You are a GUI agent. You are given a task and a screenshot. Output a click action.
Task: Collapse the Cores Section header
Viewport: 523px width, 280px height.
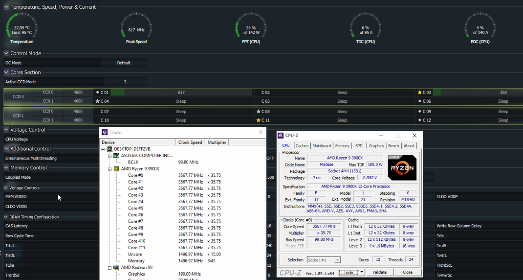(6, 72)
